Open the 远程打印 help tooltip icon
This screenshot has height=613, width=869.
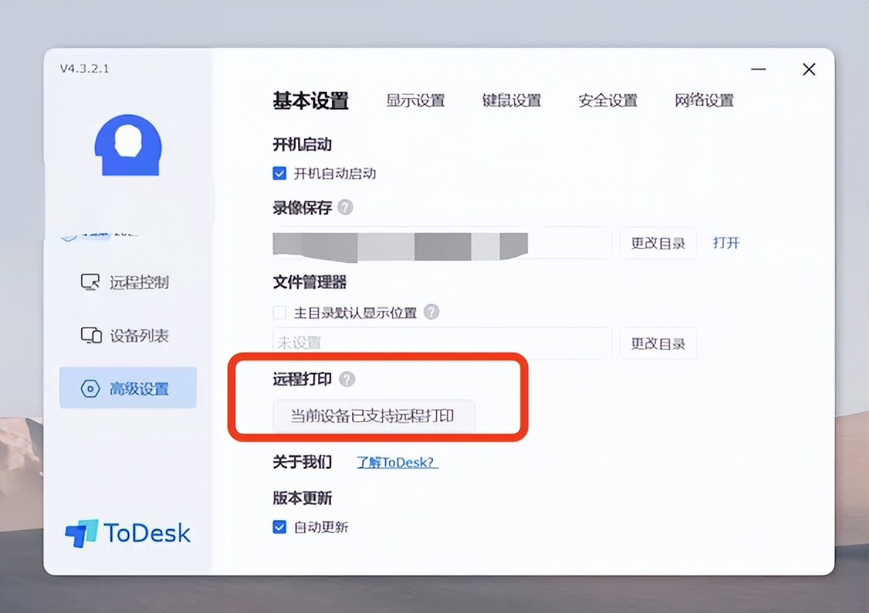(x=346, y=380)
